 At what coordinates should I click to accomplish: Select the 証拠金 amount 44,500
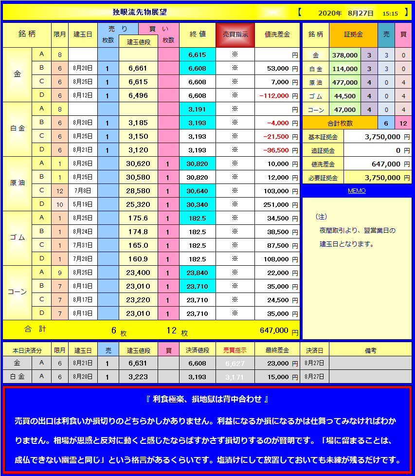345,96
